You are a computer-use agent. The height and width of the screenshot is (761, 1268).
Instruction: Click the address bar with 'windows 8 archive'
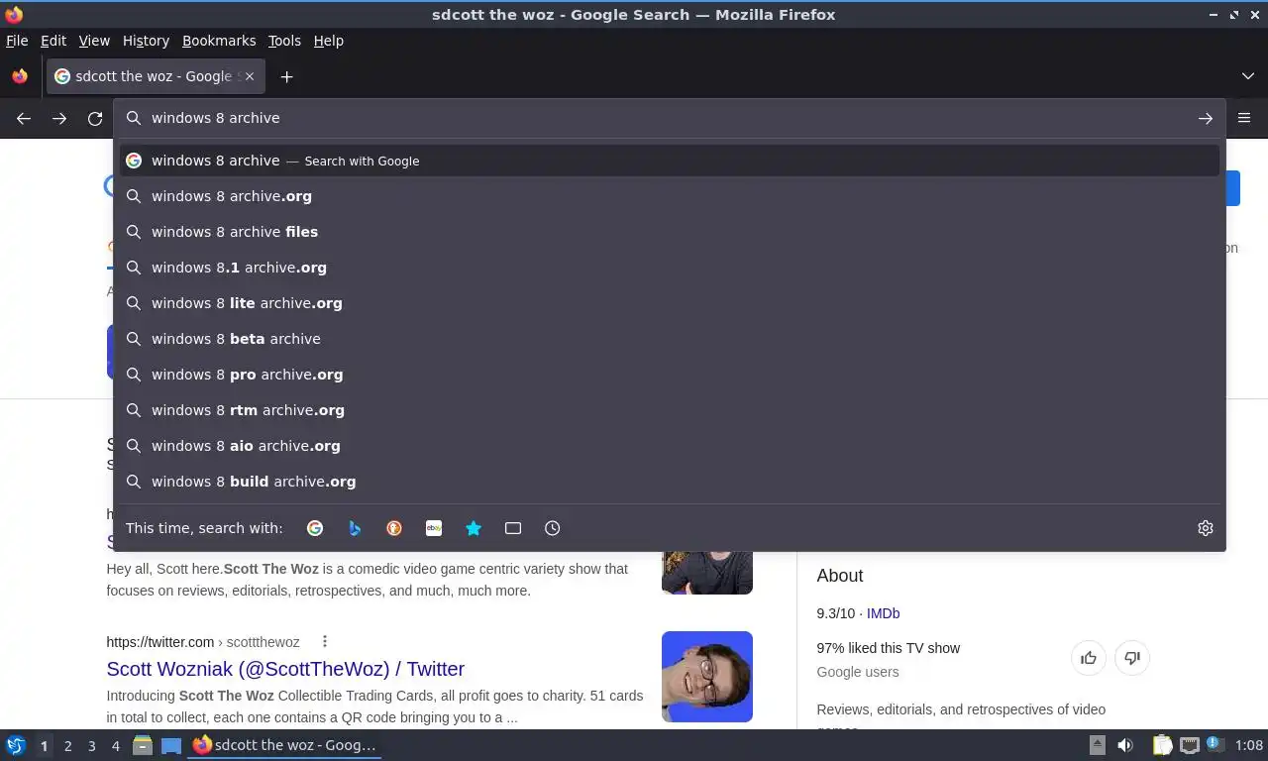(x=670, y=118)
